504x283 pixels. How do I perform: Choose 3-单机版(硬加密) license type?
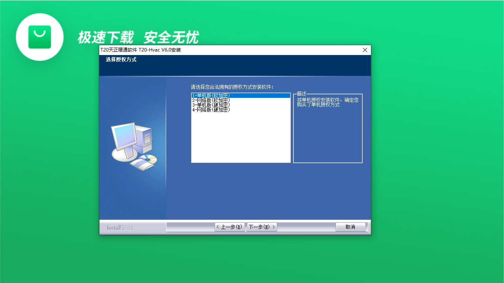tap(211, 105)
